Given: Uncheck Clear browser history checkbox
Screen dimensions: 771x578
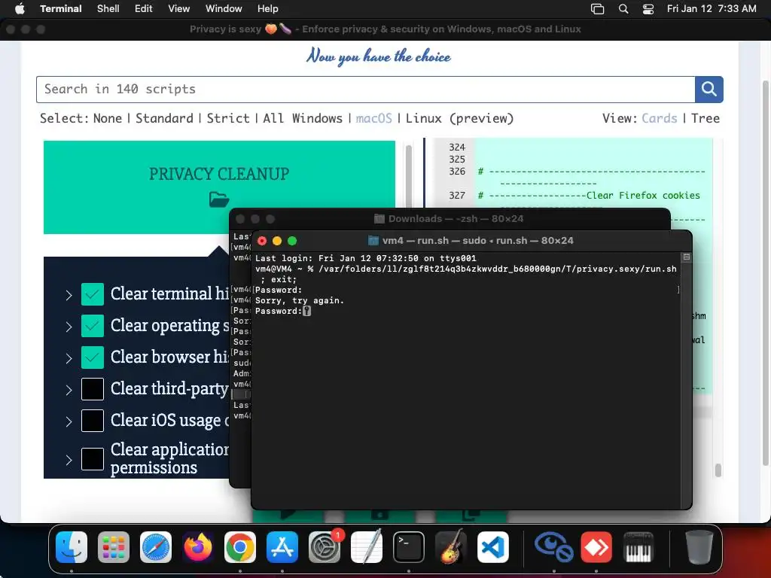Looking at the screenshot, I should click(x=93, y=357).
